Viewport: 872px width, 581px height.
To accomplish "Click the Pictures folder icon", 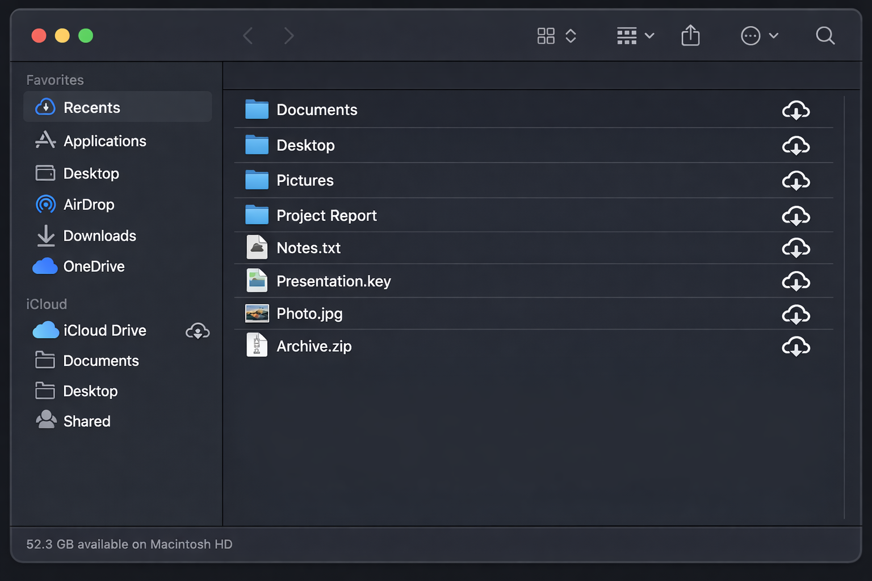I will pos(257,179).
